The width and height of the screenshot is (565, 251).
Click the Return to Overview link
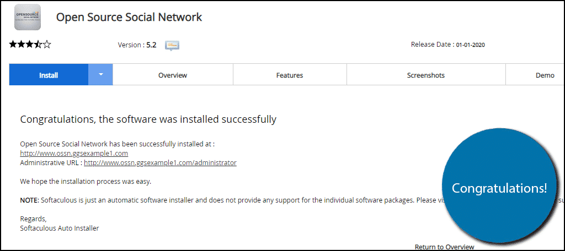[445, 247]
